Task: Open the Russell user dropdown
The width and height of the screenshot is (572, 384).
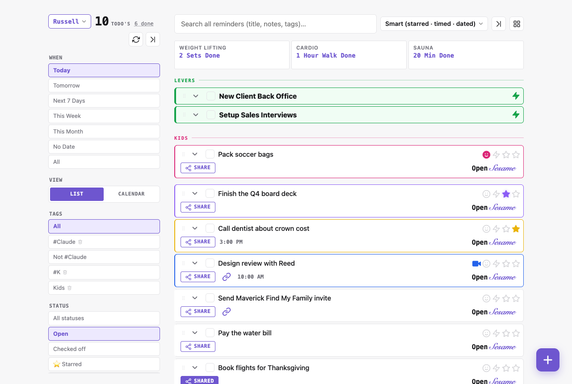Action: pyautogui.click(x=70, y=21)
